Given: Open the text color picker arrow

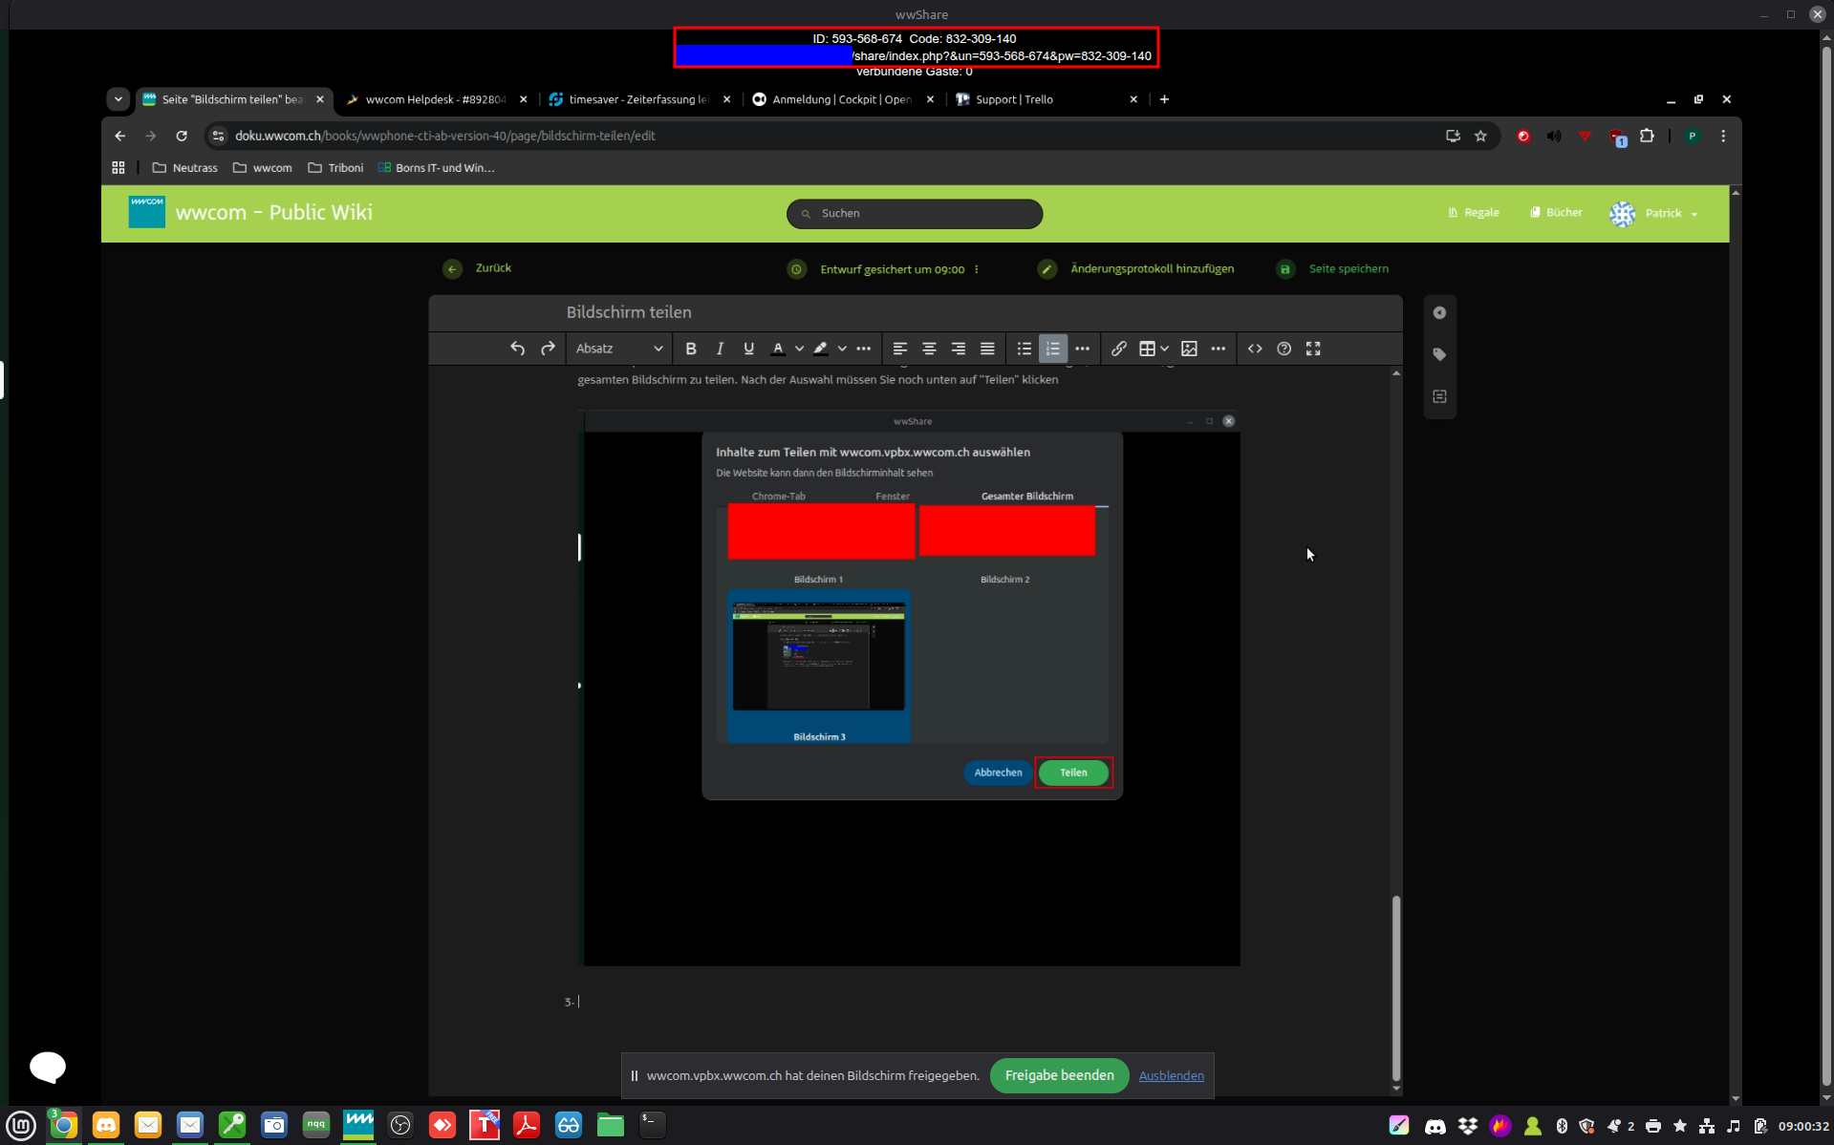Looking at the screenshot, I should point(799,349).
